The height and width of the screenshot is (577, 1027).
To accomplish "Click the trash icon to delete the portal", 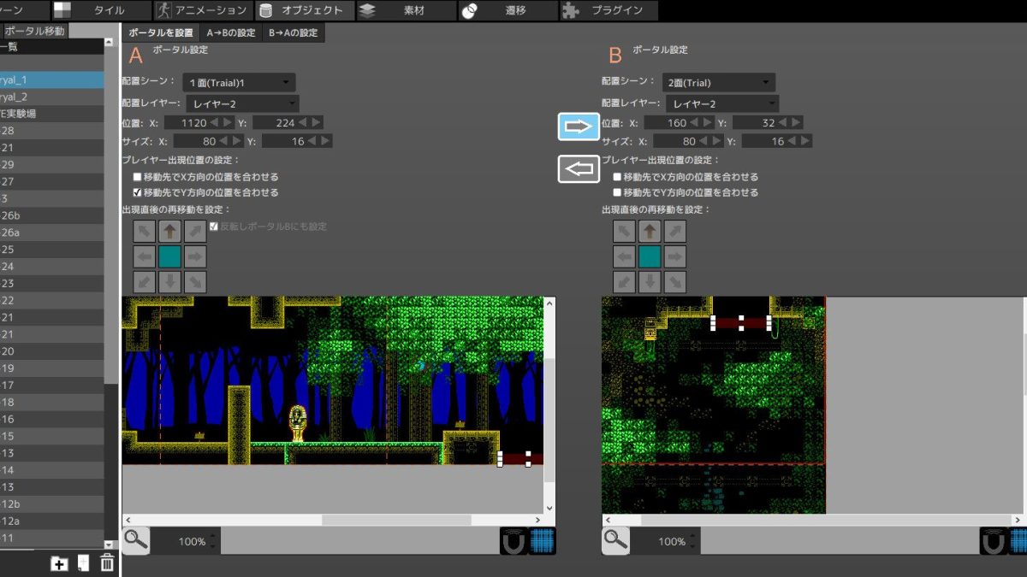I will click(107, 562).
